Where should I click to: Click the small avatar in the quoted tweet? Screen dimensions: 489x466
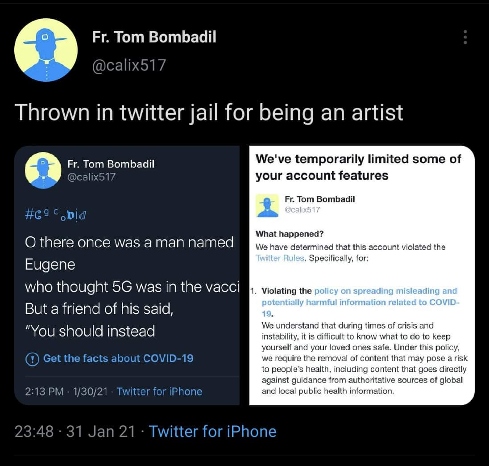[x=43, y=170]
